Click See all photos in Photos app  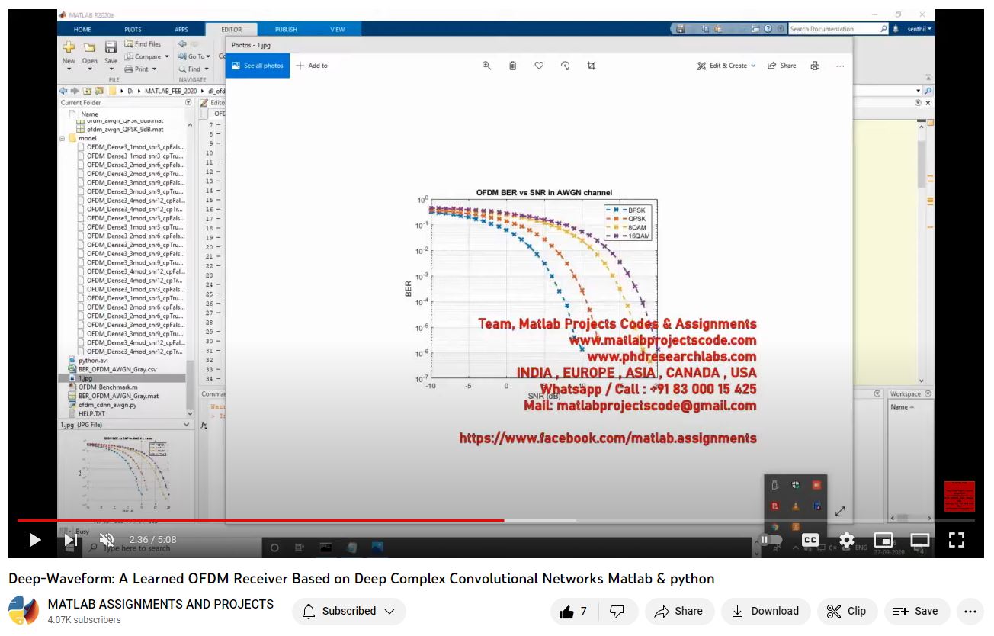258,66
